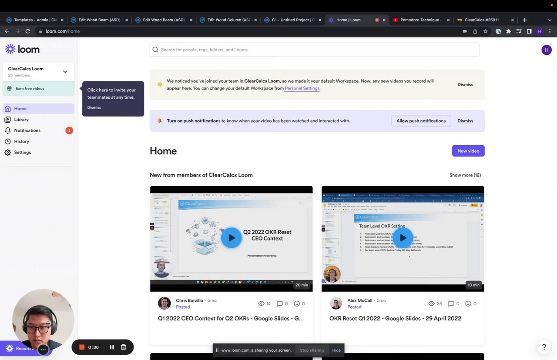Click Earn free videos
Image resolution: width=557 pixels, height=360 pixels.
click(x=38, y=88)
